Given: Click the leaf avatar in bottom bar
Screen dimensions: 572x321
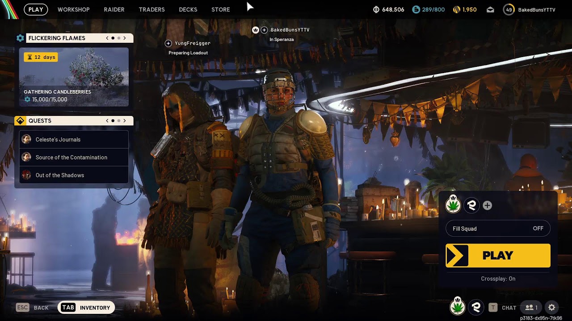Looking at the screenshot, I should [x=457, y=307].
